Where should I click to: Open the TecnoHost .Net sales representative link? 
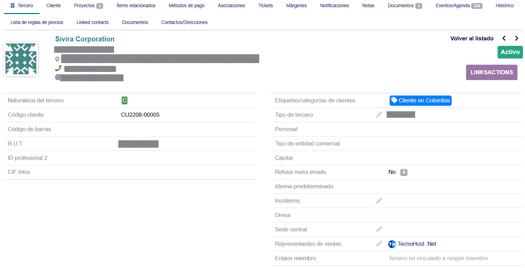click(x=417, y=244)
